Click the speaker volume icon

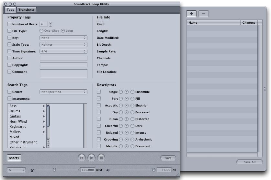pos(108,170)
